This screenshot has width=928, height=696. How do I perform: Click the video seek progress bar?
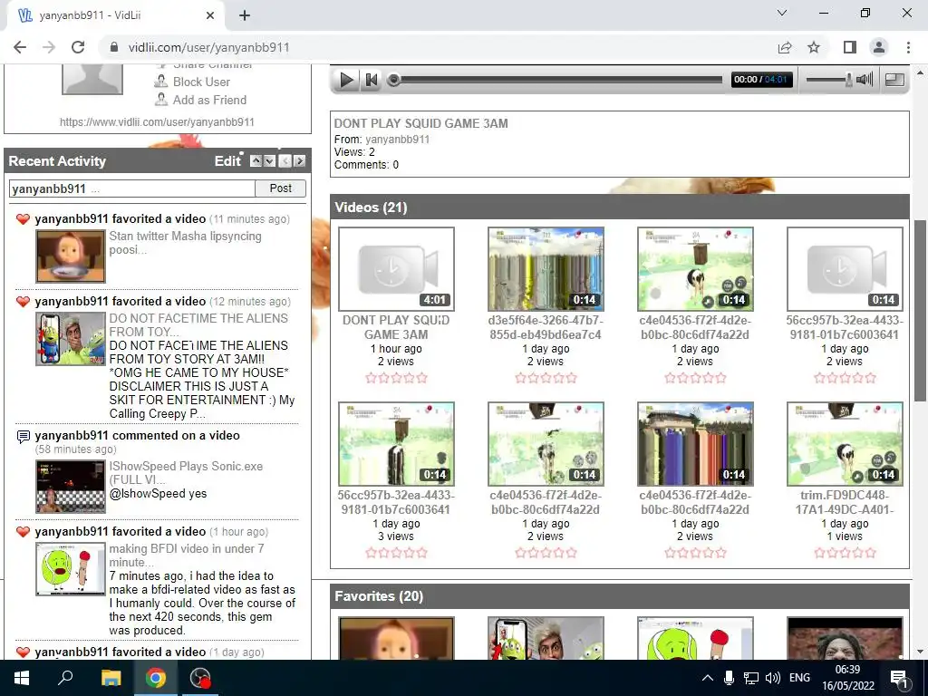tap(557, 80)
